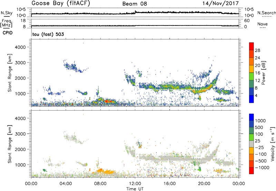Click "Slant Range [km]" label of power panel
The image size is (276, 191).
tap(10, 73)
